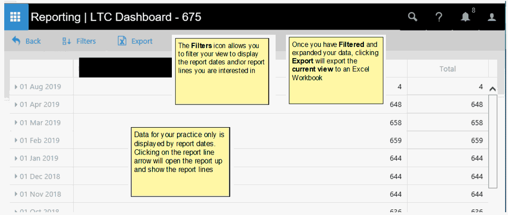
Task: Click the Excel Export icon
Action: point(122,41)
